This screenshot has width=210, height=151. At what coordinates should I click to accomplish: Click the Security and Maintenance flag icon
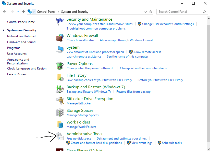click(59, 22)
